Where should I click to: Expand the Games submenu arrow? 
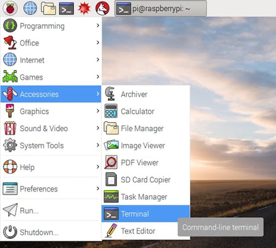coord(98,76)
